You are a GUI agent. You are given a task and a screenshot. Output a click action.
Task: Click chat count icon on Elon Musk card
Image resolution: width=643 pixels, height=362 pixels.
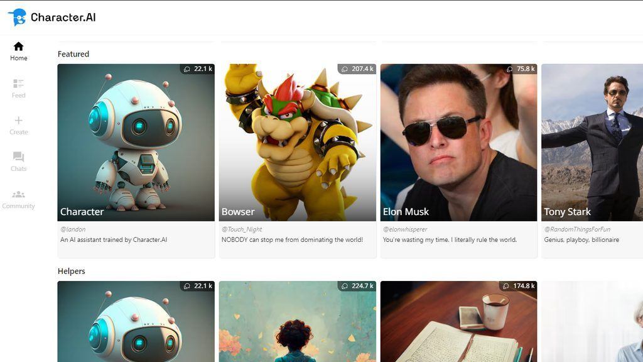point(510,69)
